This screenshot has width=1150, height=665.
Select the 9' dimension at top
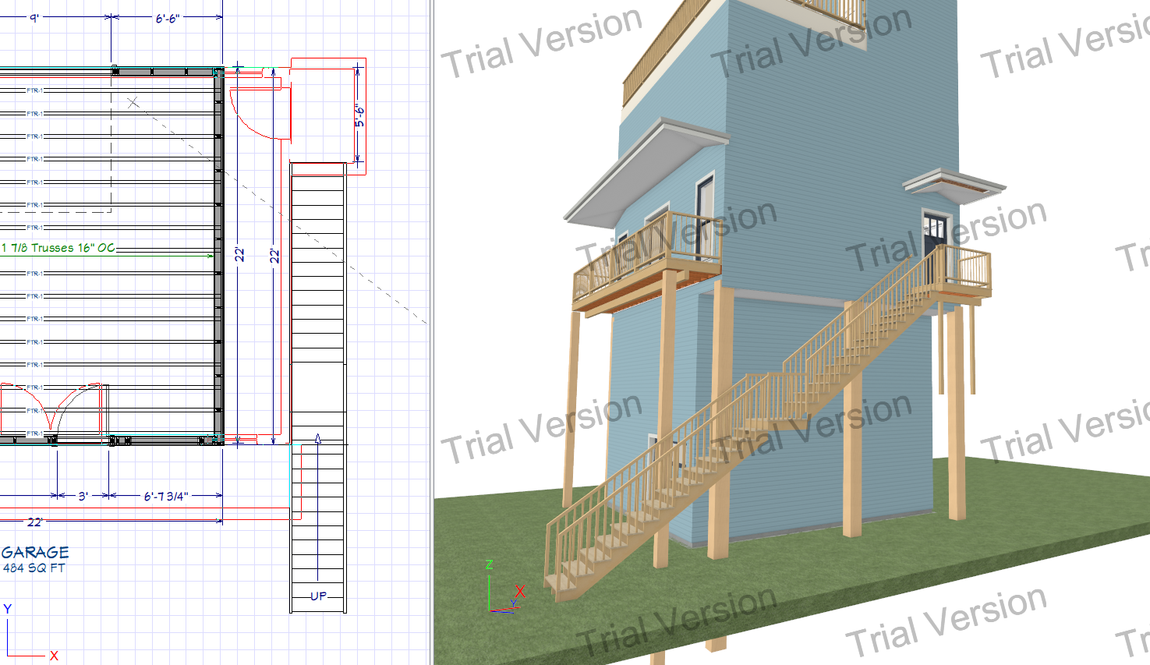(34, 19)
